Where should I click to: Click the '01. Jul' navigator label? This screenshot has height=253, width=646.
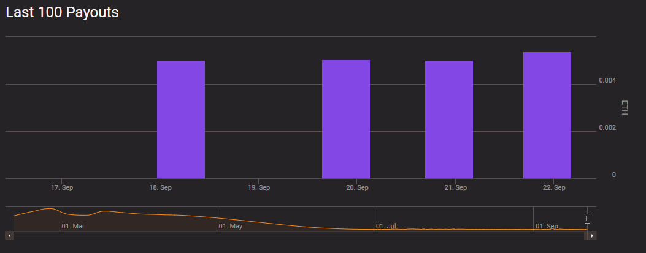coord(386,226)
